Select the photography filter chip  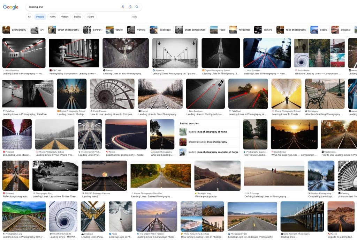click(x=15, y=30)
